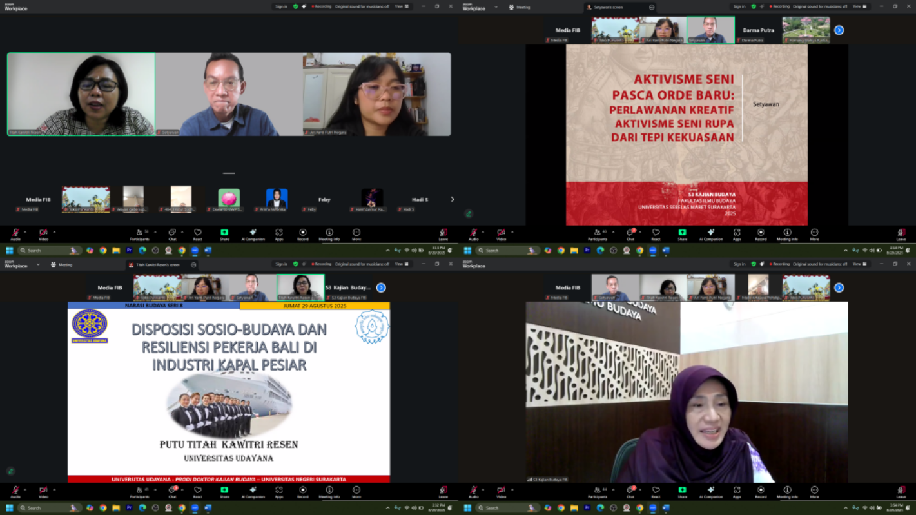Select Setyawan's video tile in the gallery view
The width and height of the screenshot is (916, 515).
click(x=229, y=94)
